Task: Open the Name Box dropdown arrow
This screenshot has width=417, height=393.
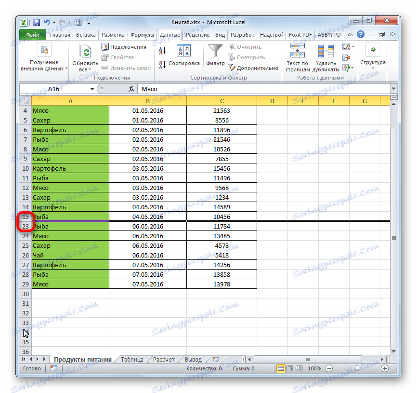Action: (x=91, y=89)
